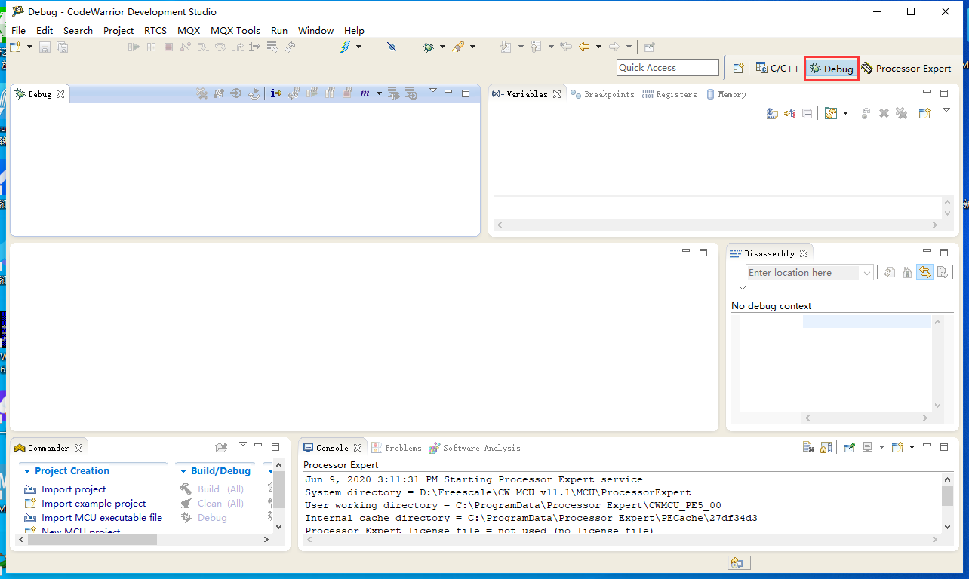Screen dimensions: 969x579
Task: Open the Debug launch dropdown arrow
Action: pyautogui.click(x=442, y=47)
